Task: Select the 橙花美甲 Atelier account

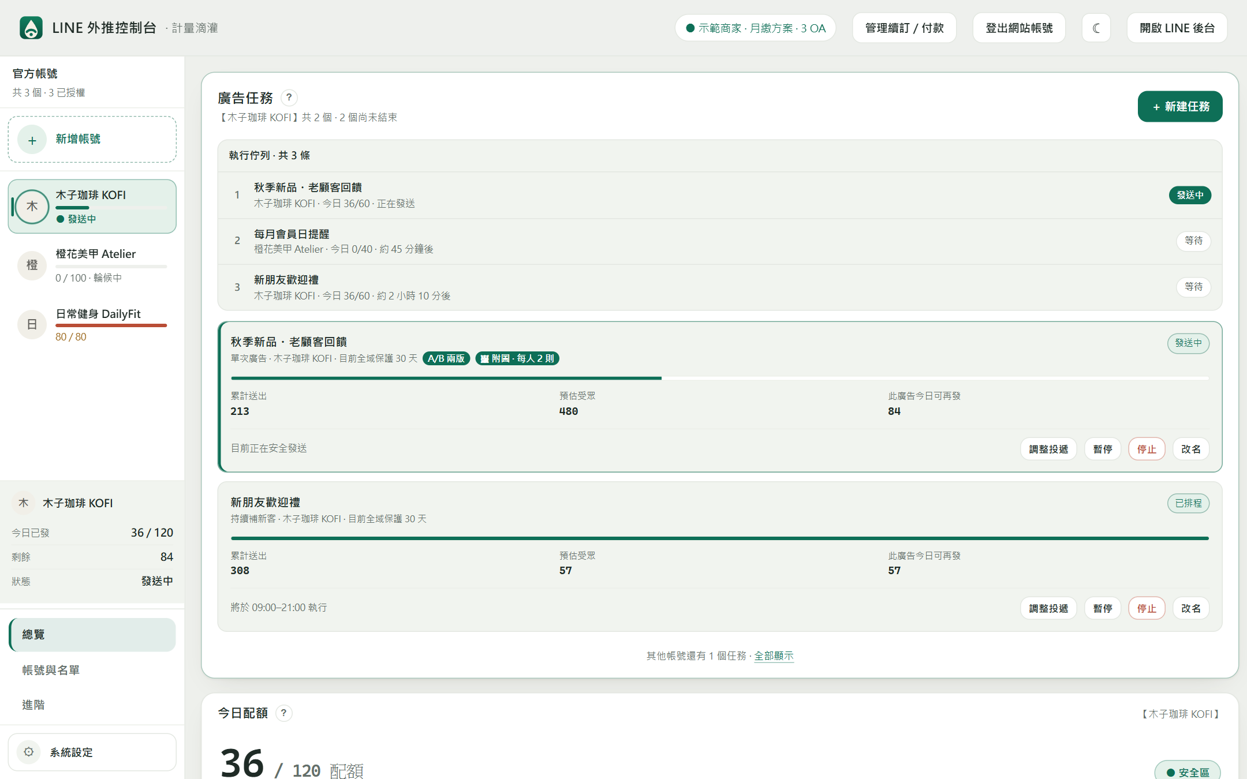Action: [92, 265]
